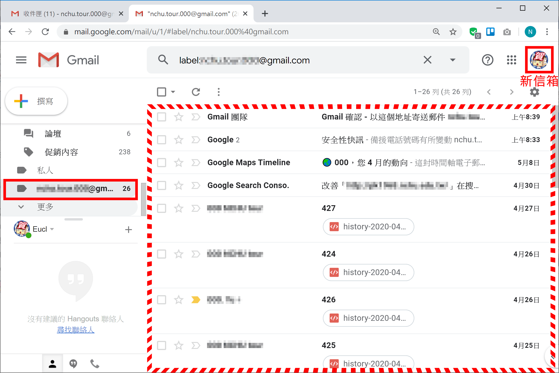Image resolution: width=559 pixels, height=373 pixels.
Task: Open the Google apps grid icon
Action: [x=511, y=60]
